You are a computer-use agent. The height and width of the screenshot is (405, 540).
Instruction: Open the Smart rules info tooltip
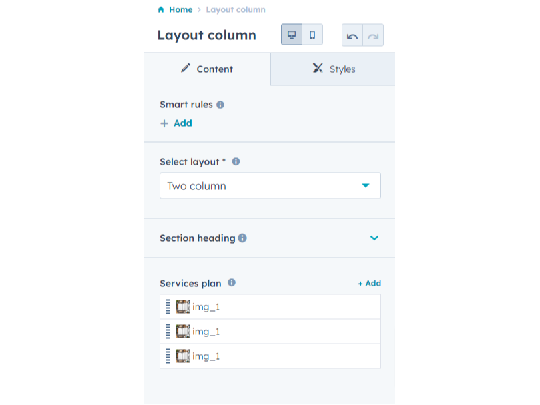click(220, 104)
